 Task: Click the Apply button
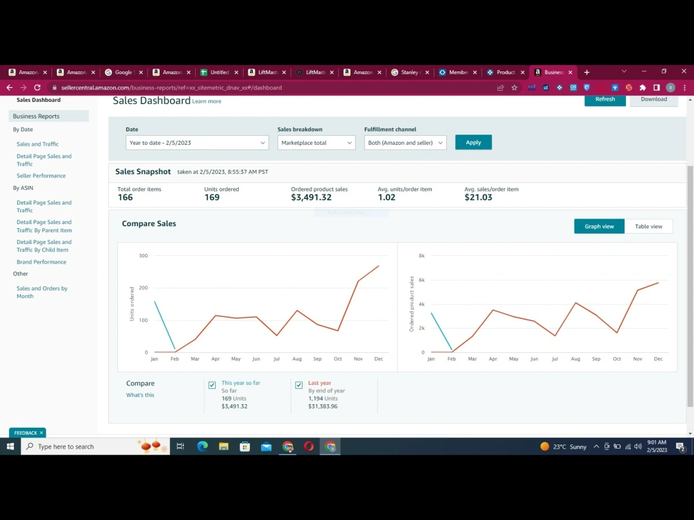473,142
